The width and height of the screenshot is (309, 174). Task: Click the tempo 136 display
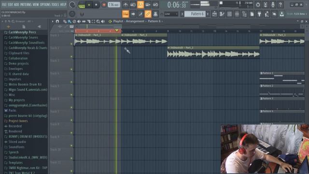coord(114,5)
